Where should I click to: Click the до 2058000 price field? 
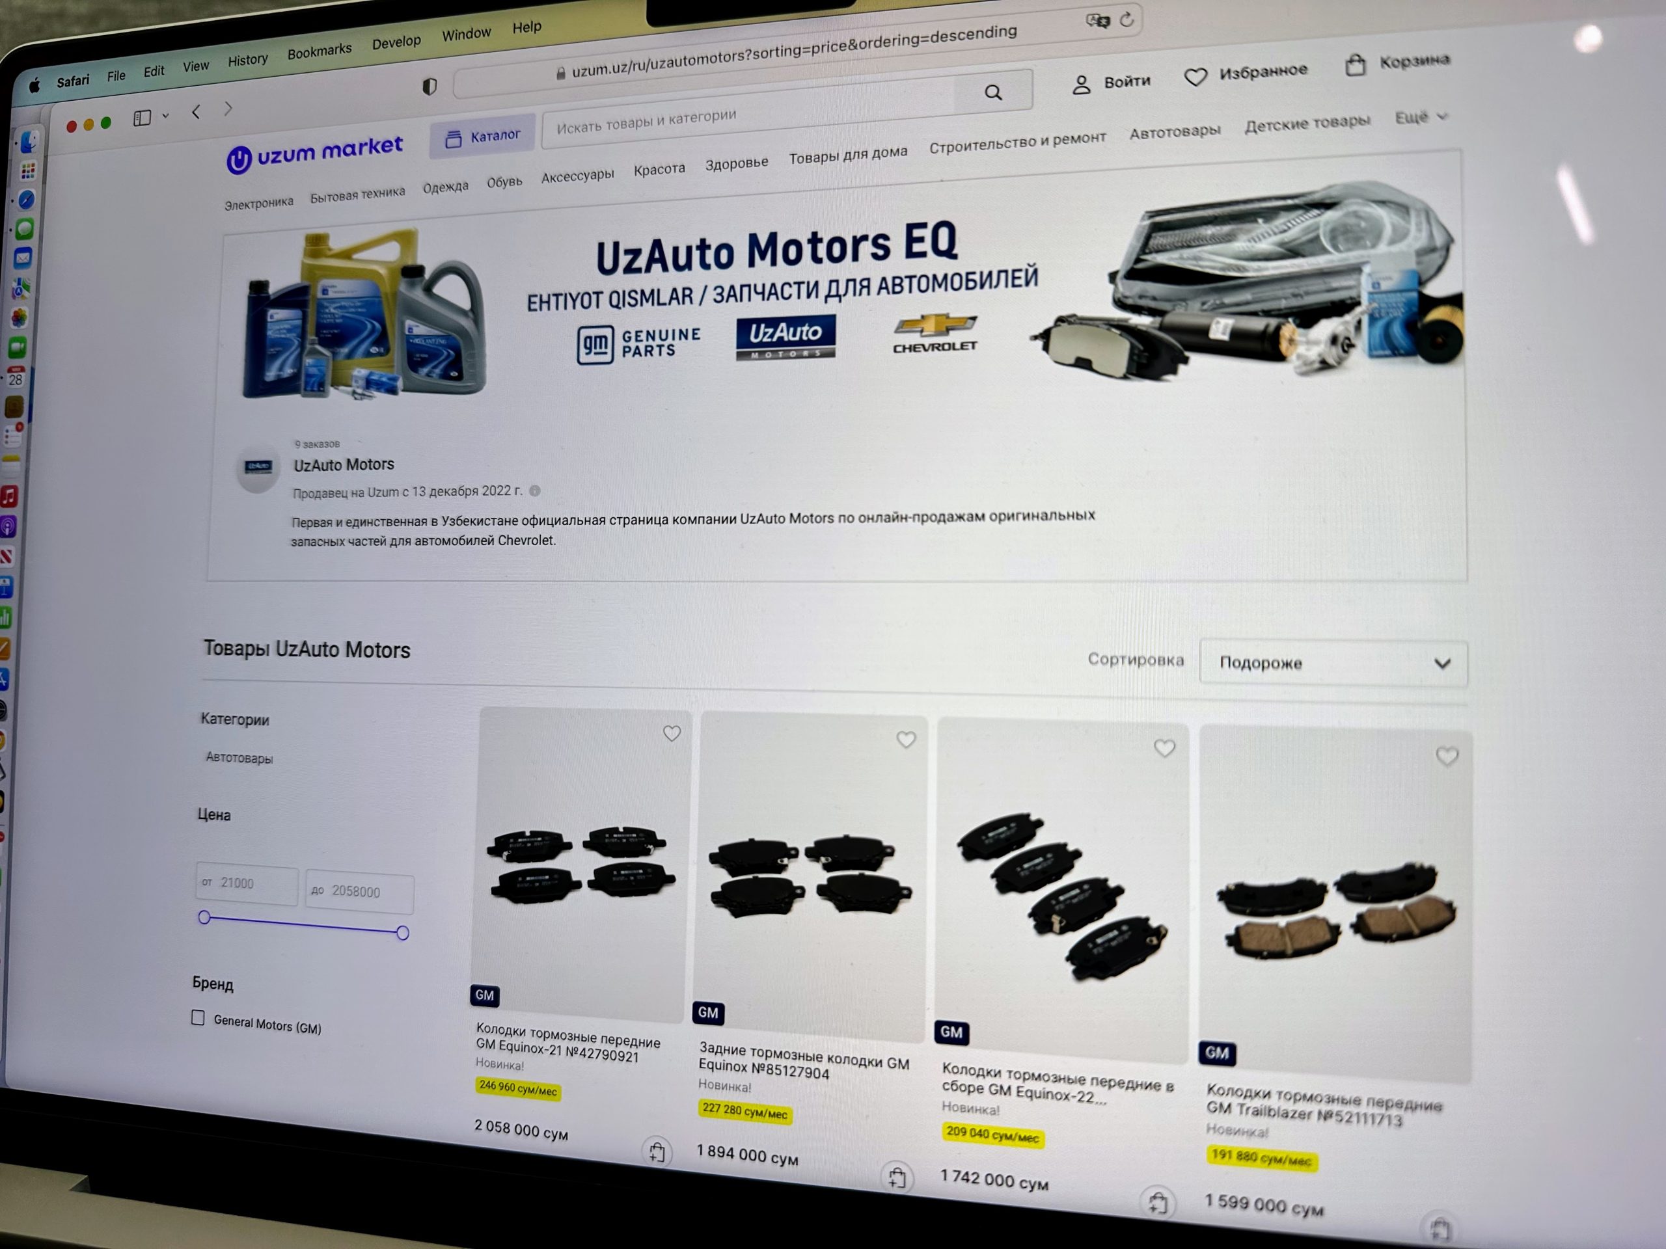pos(359,892)
